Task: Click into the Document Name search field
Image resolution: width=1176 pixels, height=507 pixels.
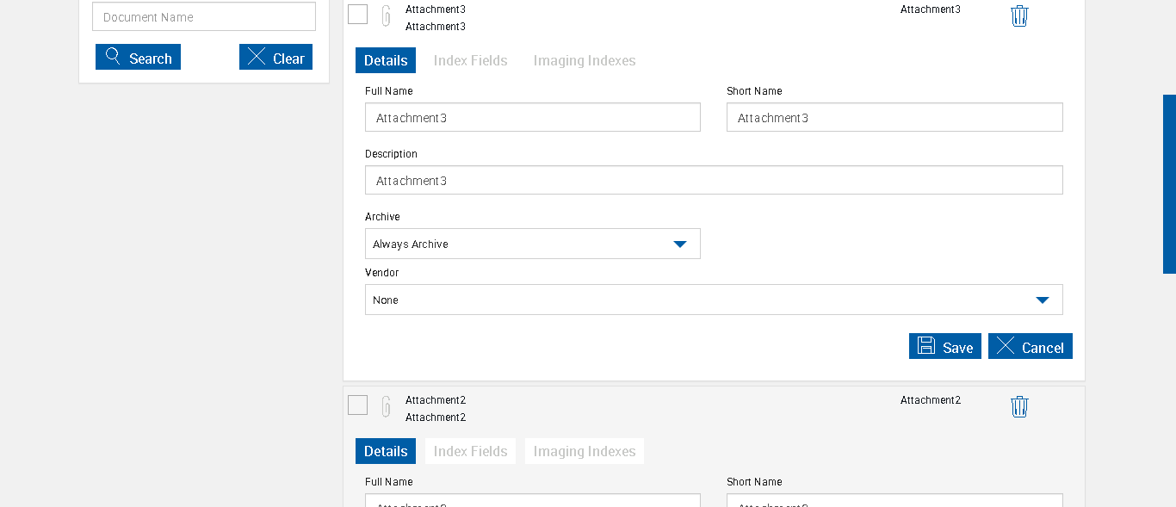Action: click(x=204, y=17)
